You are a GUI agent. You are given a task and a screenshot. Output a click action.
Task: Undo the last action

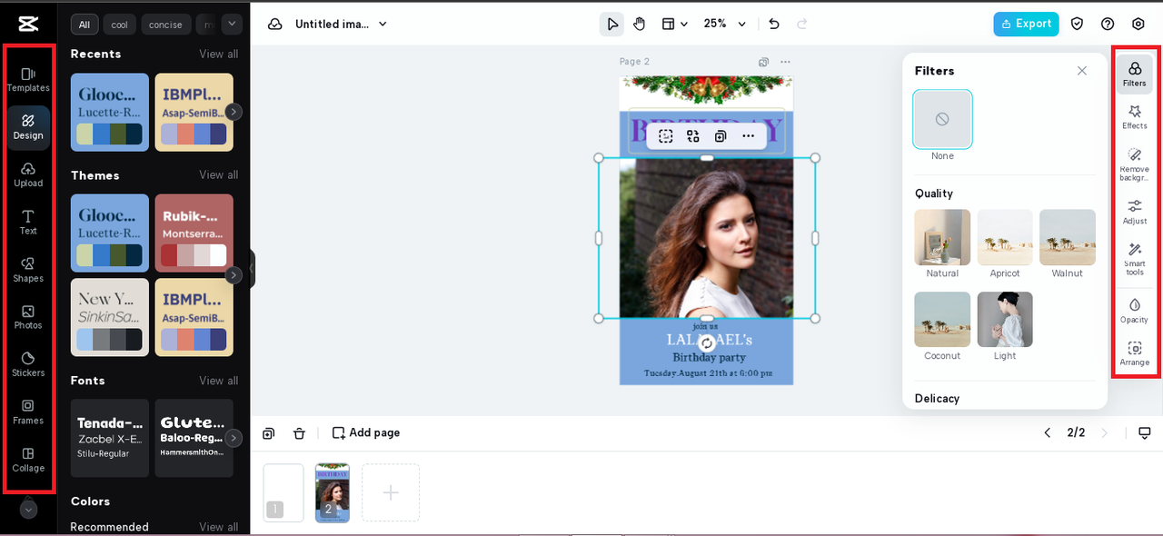pyautogui.click(x=774, y=24)
